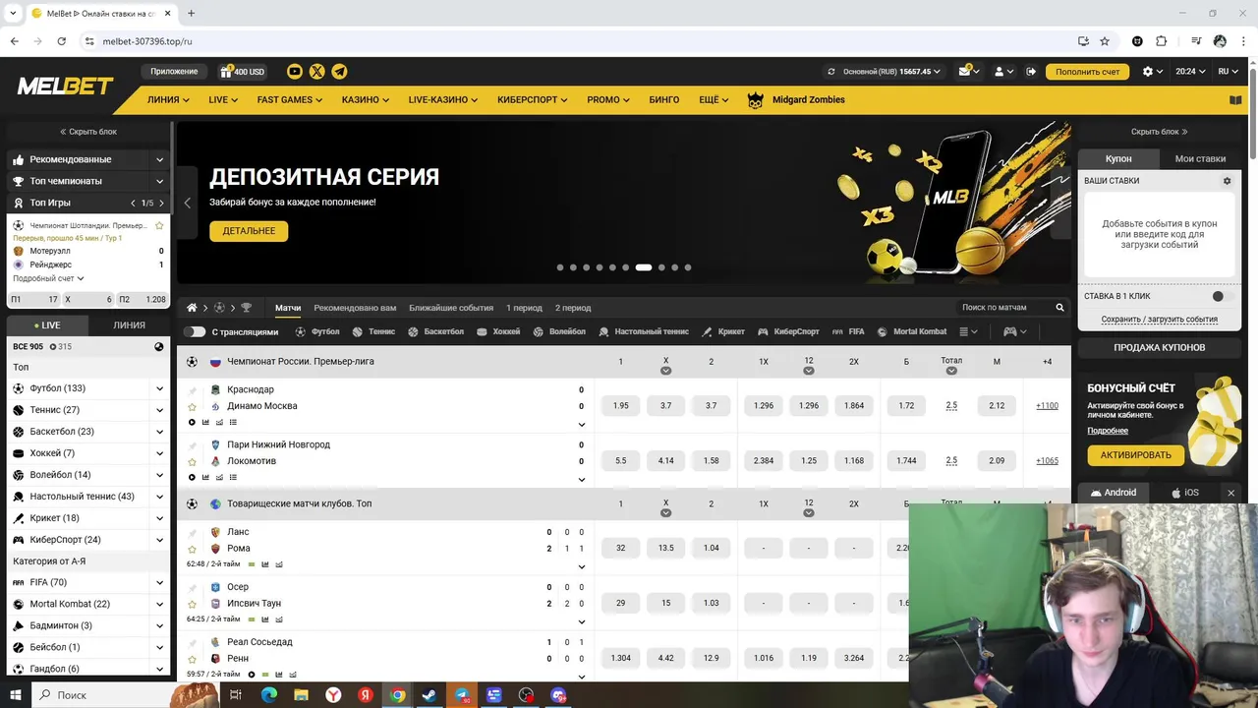Click the home icon in matches breadcrumb
Viewport: 1258px width, 708px height.
click(x=192, y=308)
